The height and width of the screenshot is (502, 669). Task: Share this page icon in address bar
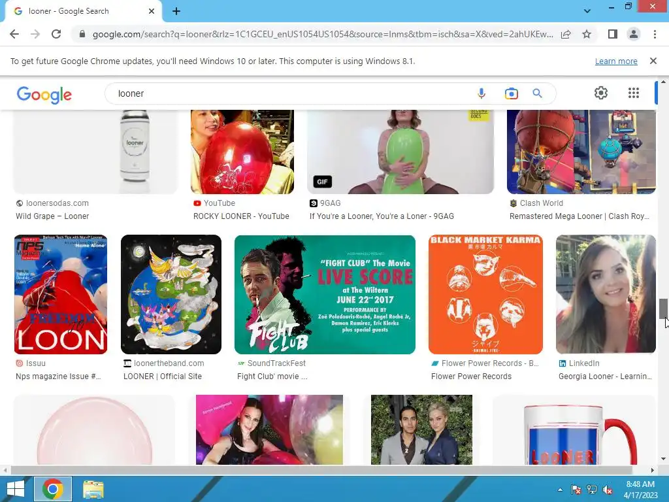[x=566, y=34]
